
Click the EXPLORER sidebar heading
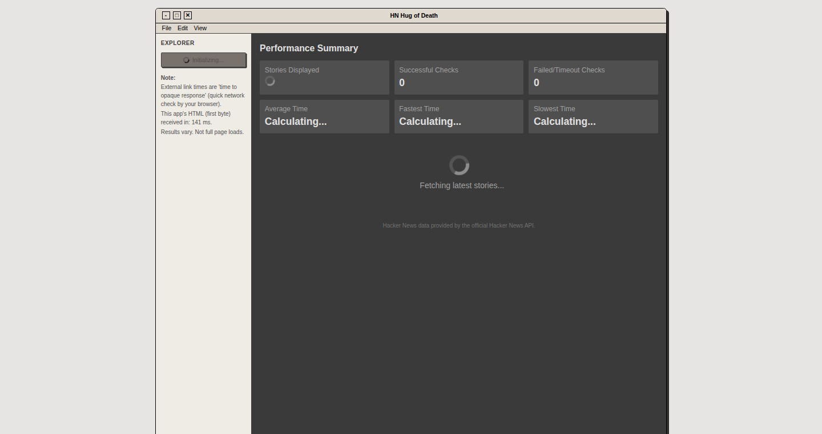click(x=178, y=43)
